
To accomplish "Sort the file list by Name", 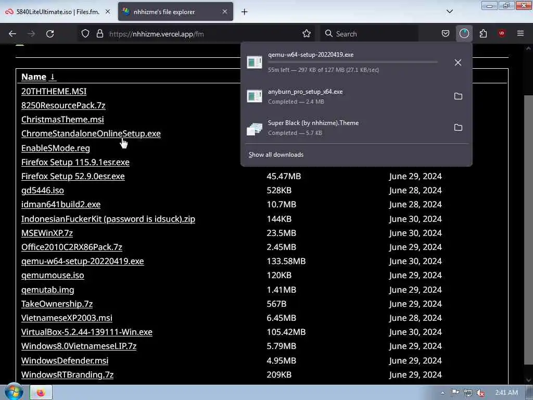I will coord(39,77).
